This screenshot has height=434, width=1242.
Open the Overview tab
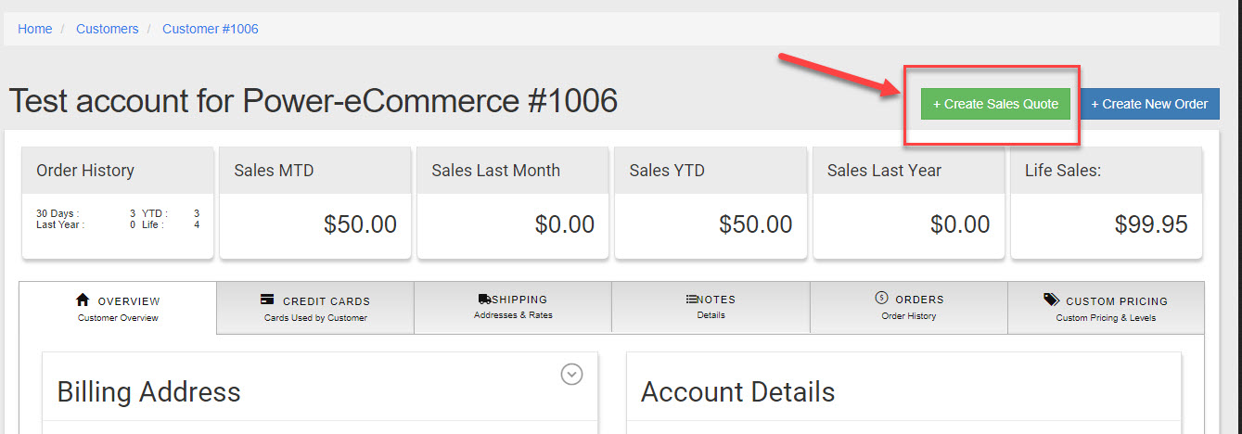tap(118, 308)
